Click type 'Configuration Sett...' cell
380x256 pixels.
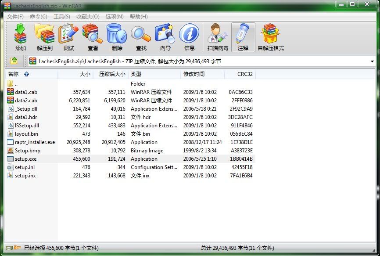pos(154,167)
